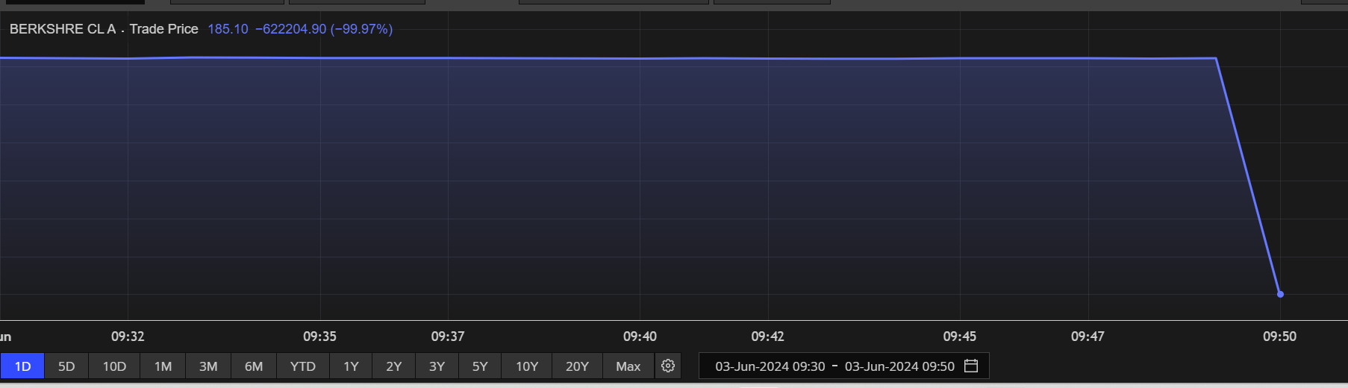1348x388 pixels.
Task: Open the date range calendar picker
Action: (971, 366)
